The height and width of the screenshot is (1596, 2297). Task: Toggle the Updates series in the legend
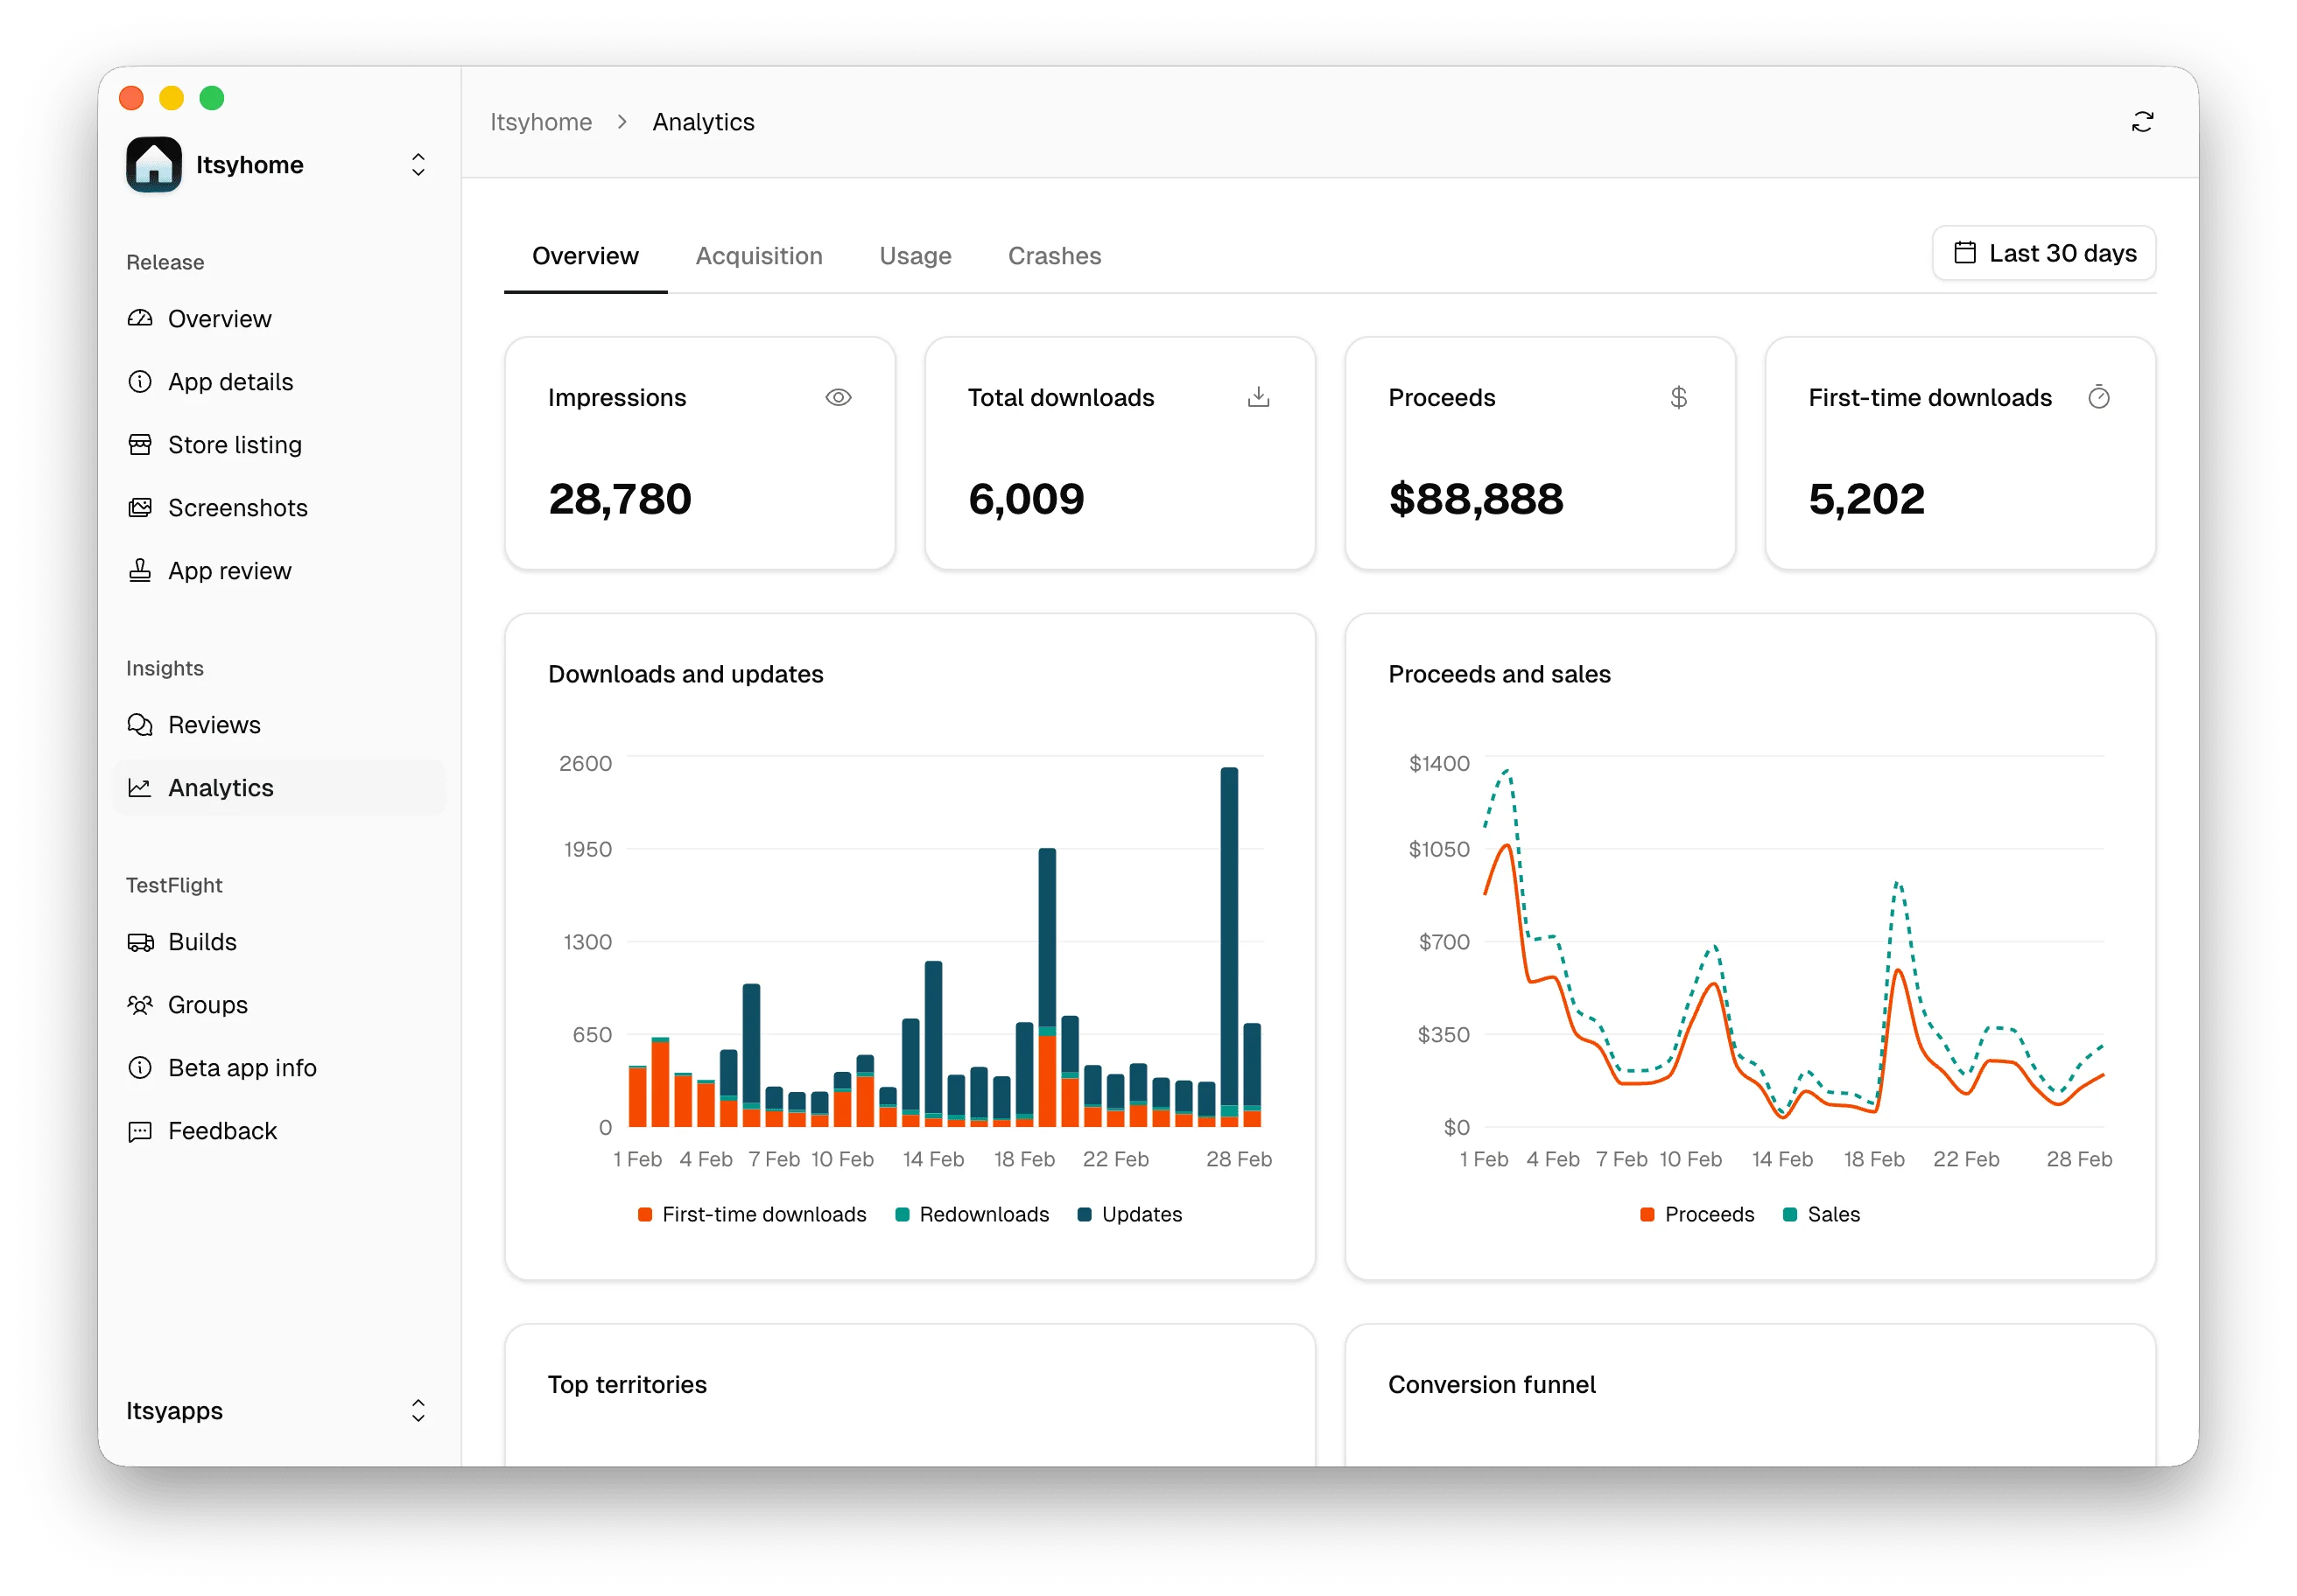[1130, 1214]
